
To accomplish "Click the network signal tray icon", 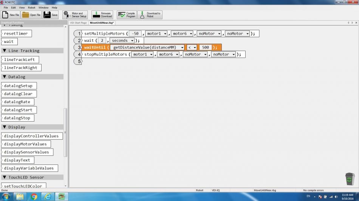I will [x=331, y=196].
